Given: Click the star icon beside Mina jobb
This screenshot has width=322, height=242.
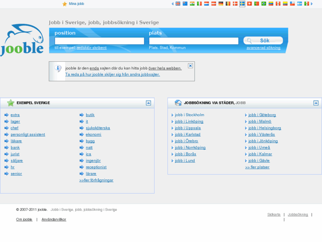Looking at the screenshot, I should click(65, 4).
